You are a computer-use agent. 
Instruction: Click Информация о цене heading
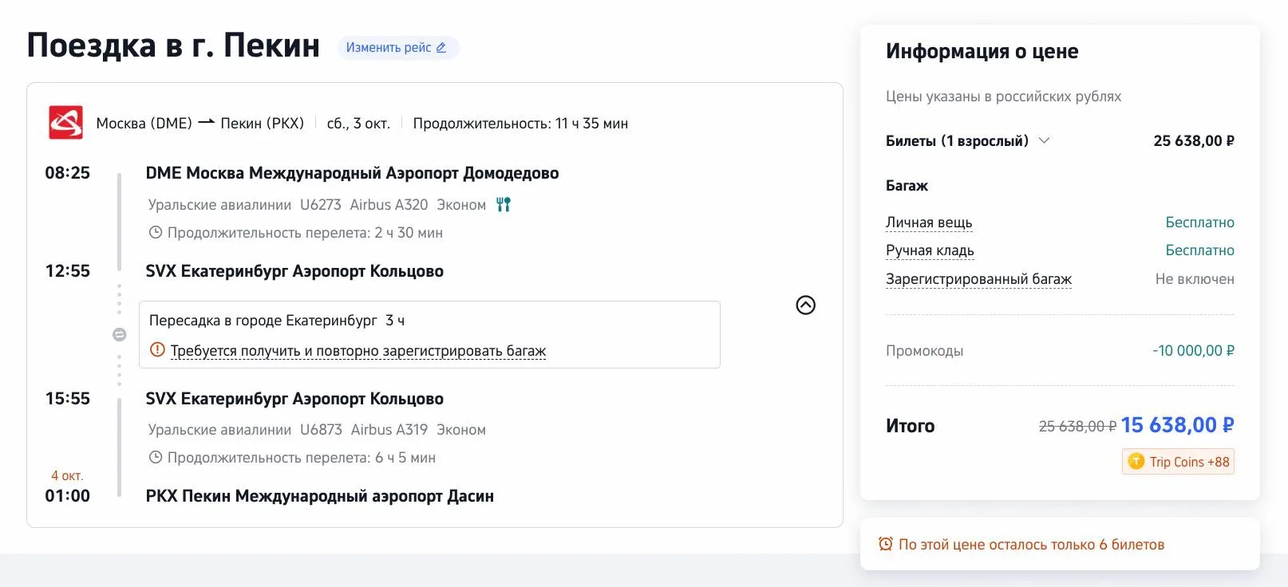(x=982, y=51)
